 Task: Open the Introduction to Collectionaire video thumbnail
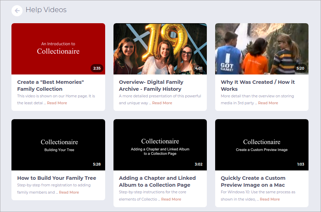(58, 49)
